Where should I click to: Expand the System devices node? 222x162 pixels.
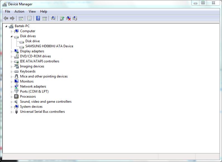tap(12, 107)
